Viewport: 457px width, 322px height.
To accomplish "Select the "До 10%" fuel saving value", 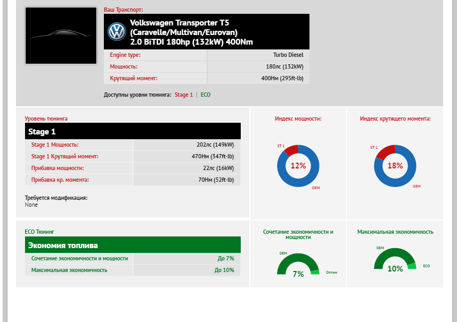I will [x=224, y=270].
